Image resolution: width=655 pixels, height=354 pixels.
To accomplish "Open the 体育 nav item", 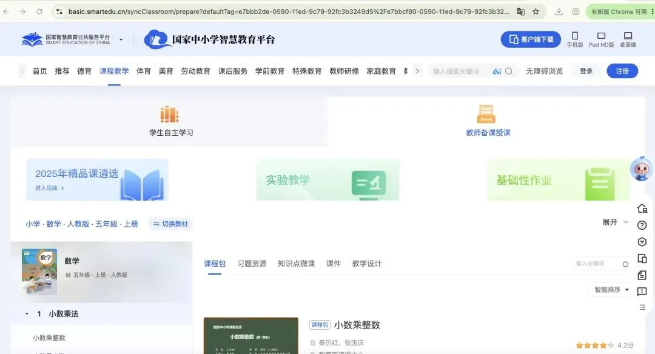I will 143,71.
